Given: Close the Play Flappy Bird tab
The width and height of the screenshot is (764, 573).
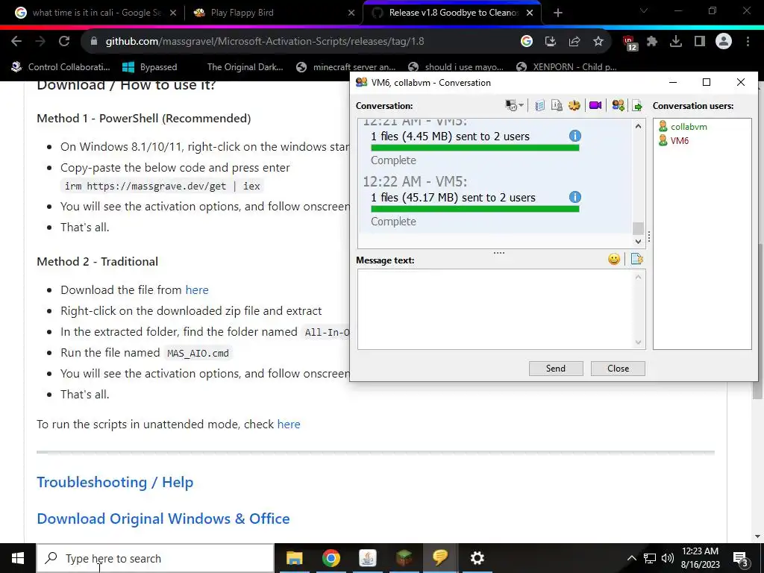Looking at the screenshot, I should pos(351,13).
